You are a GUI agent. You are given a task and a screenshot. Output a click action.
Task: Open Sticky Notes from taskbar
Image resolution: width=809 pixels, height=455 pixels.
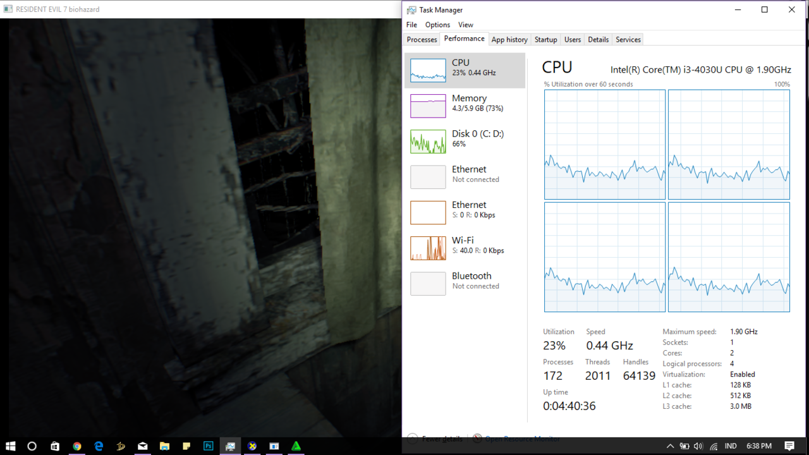186,446
